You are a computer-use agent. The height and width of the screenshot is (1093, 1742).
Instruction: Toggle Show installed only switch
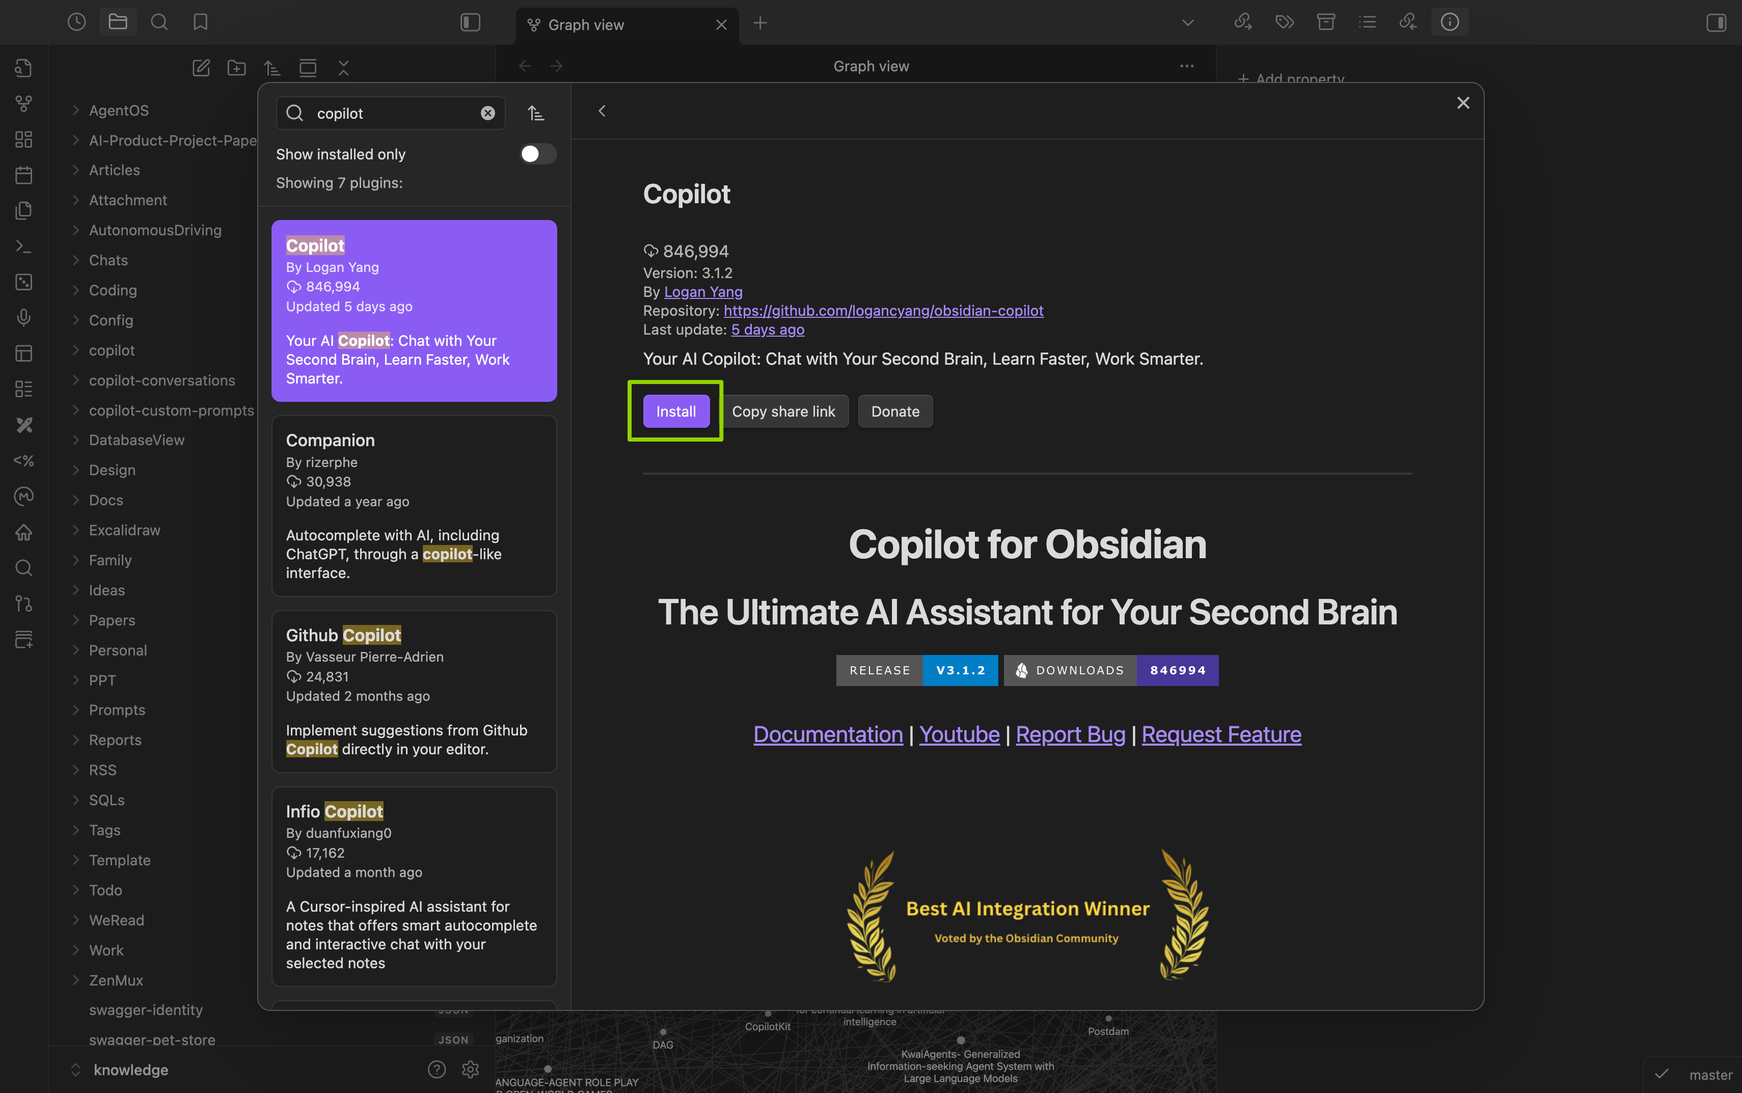pyautogui.click(x=538, y=154)
